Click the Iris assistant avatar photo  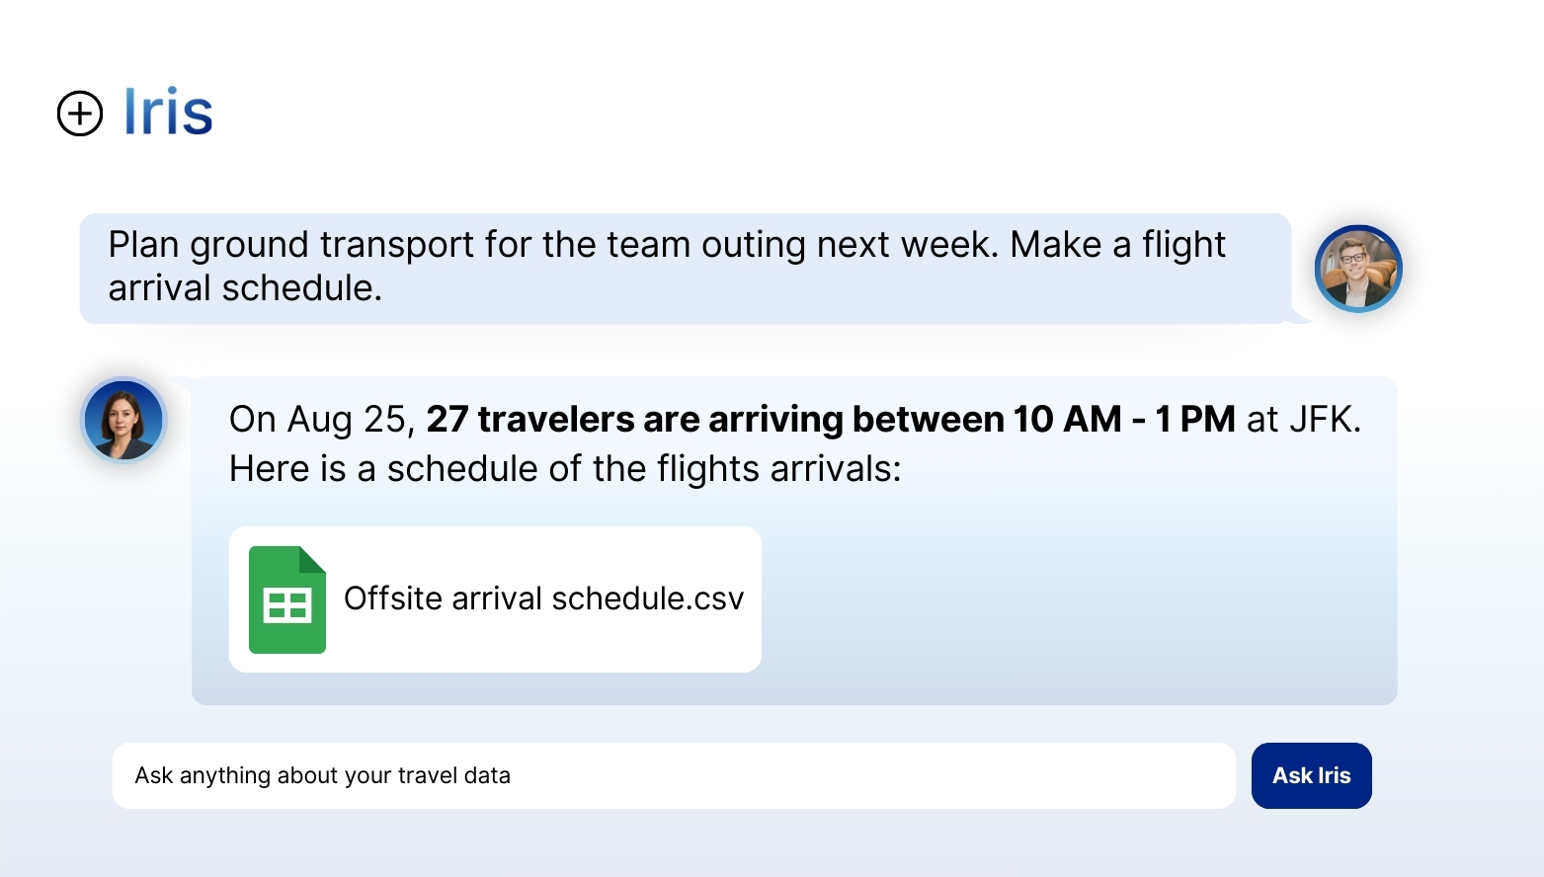(123, 420)
